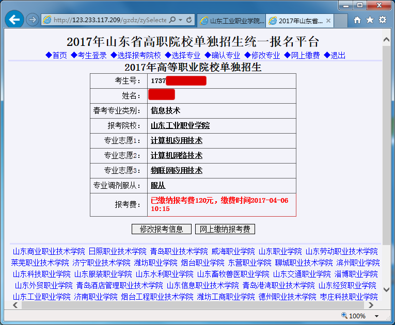Open Favorites with the star icon

click(x=370, y=20)
